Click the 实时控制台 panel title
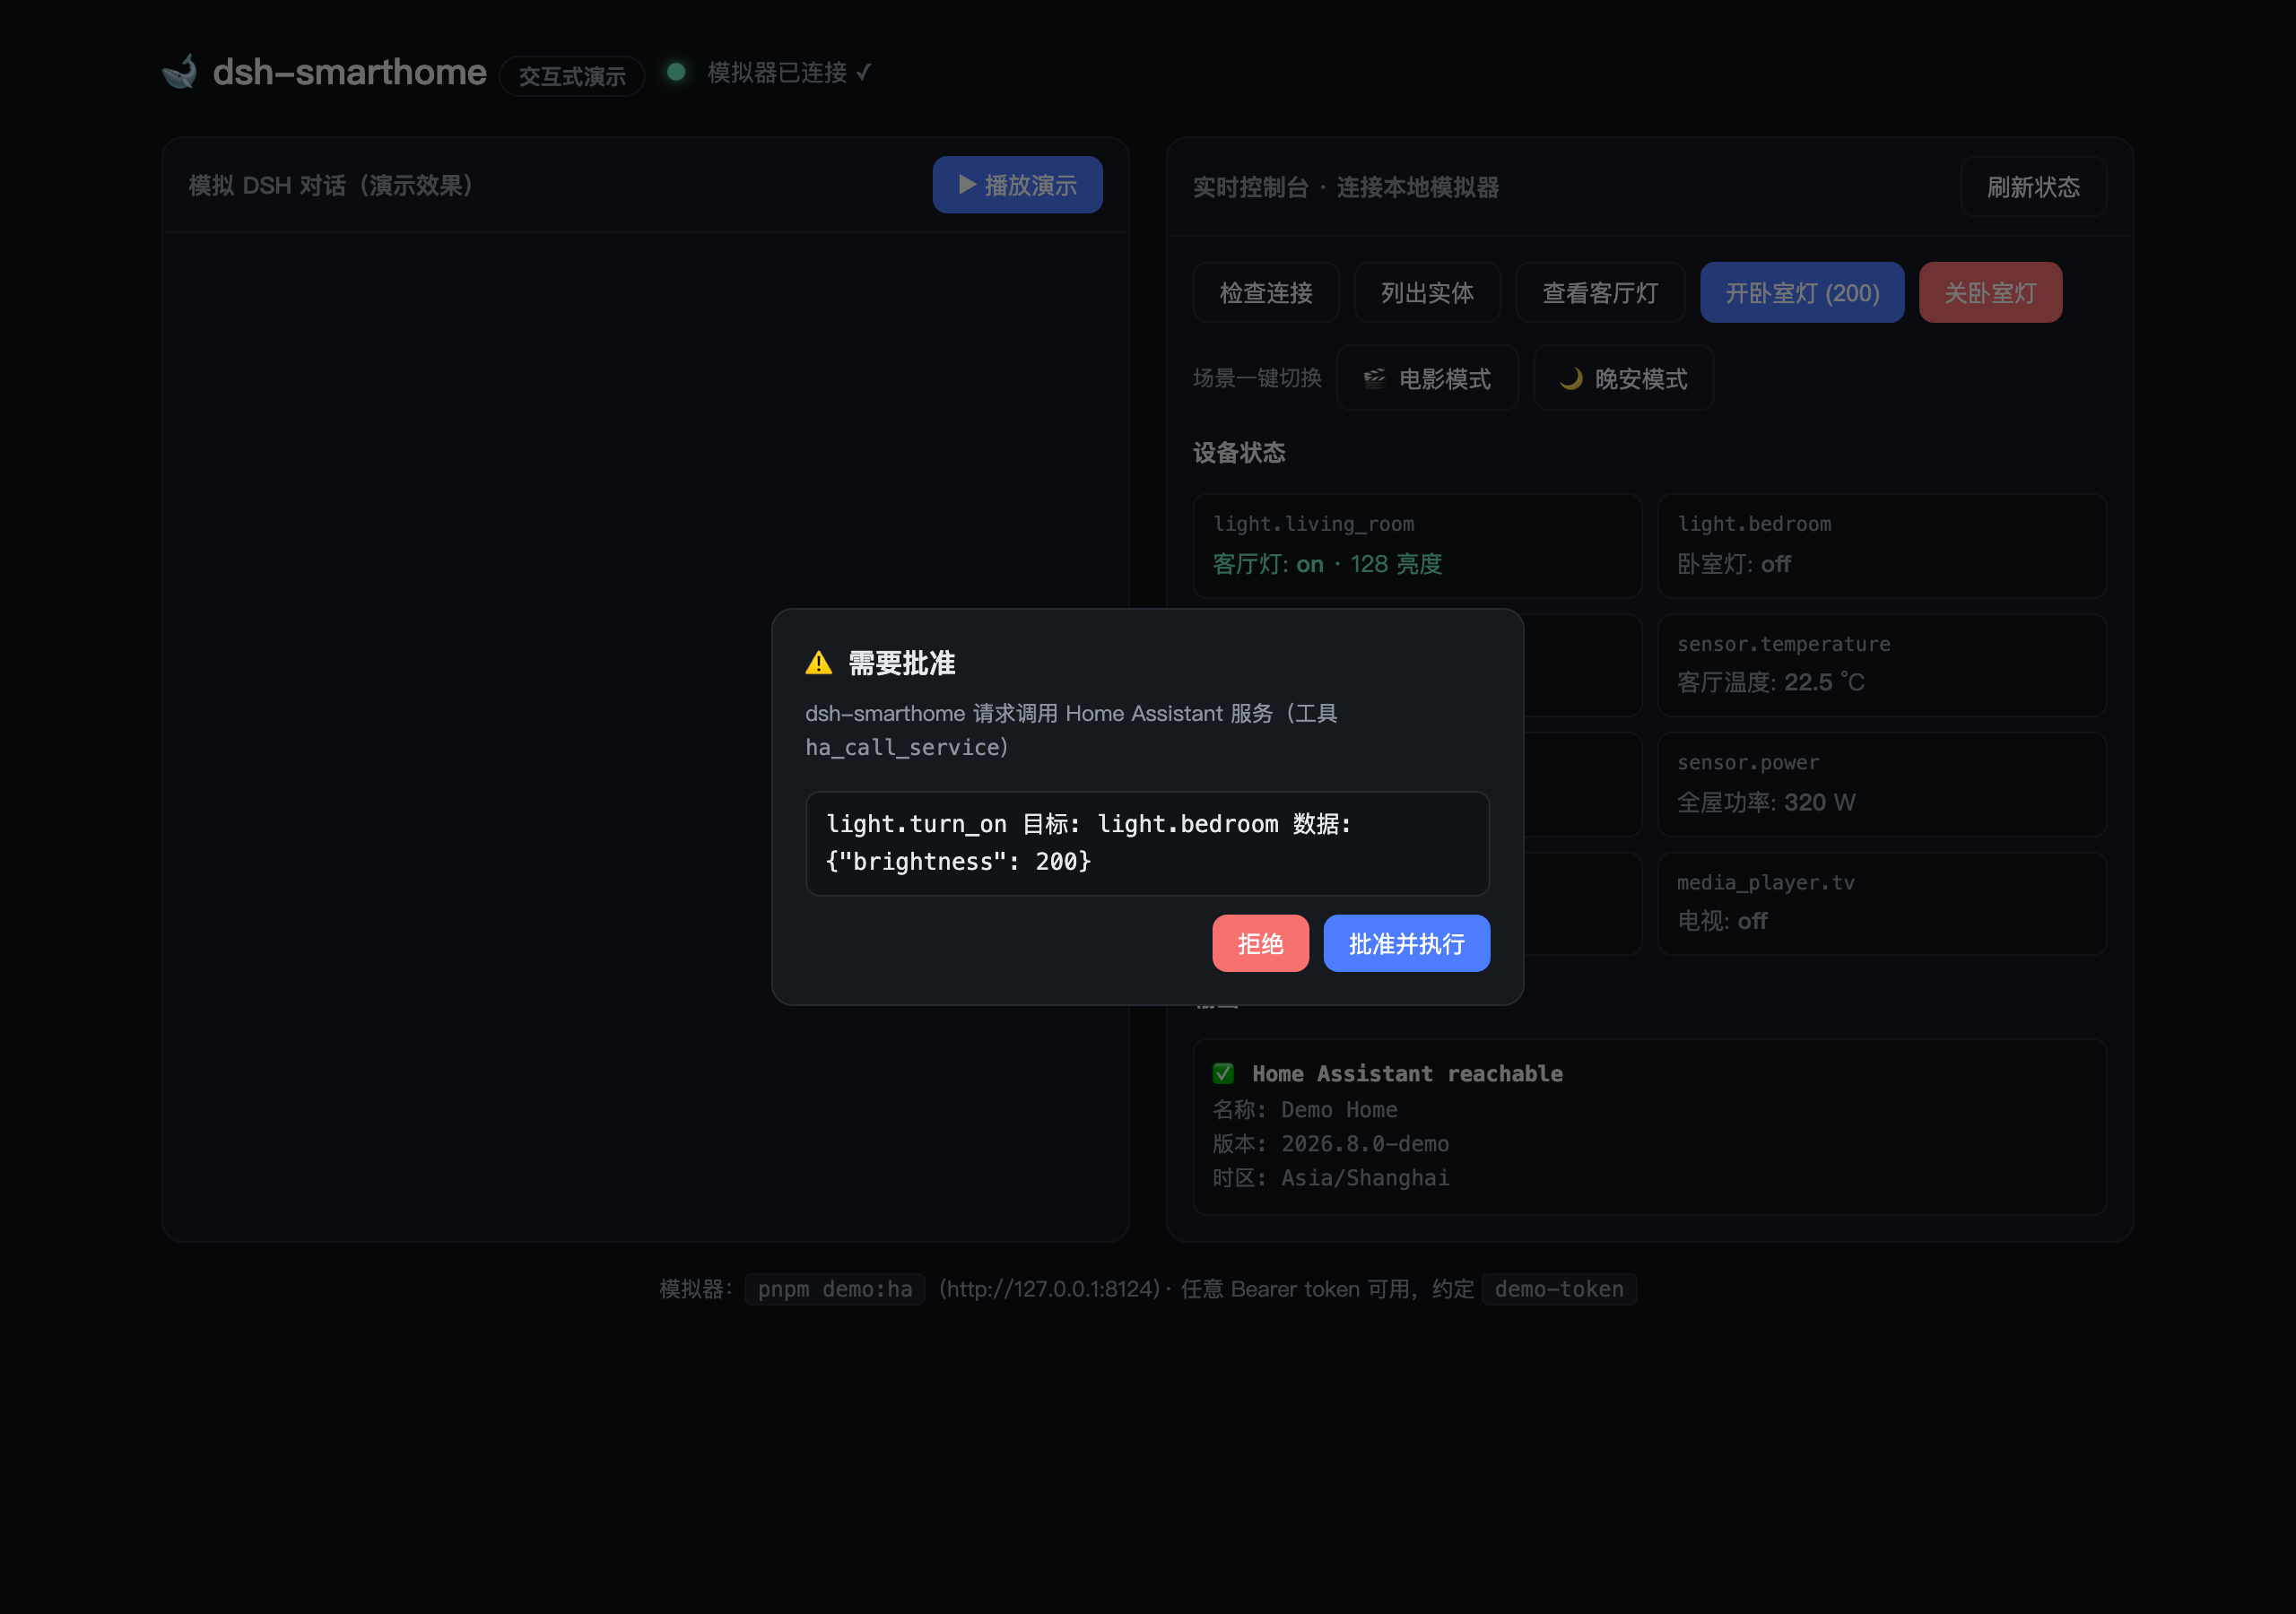Image resolution: width=2296 pixels, height=1614 pixels. pos(1346,187)
